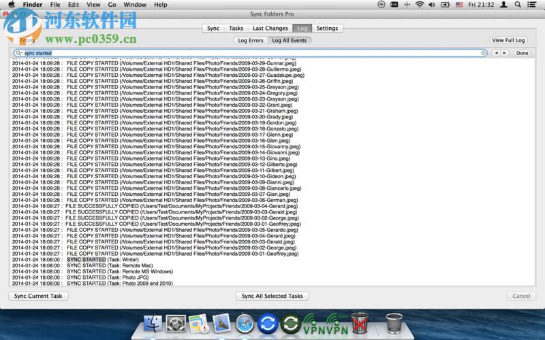Open the red-crossed trash app in Dock
This screenshot has height=340, width=545.
click(x=360, y=324)
